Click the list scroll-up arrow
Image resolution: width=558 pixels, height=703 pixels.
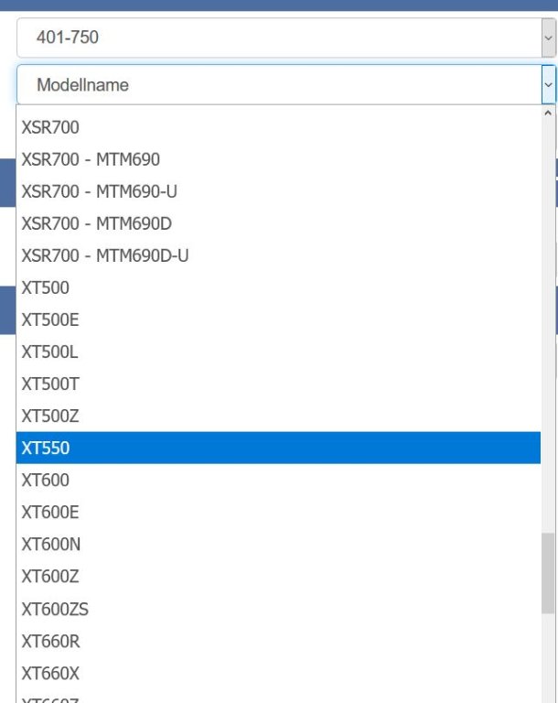pos(548,113)
